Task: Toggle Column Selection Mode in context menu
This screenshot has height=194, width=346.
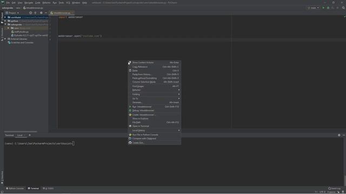Action: (x=154, y=82)
